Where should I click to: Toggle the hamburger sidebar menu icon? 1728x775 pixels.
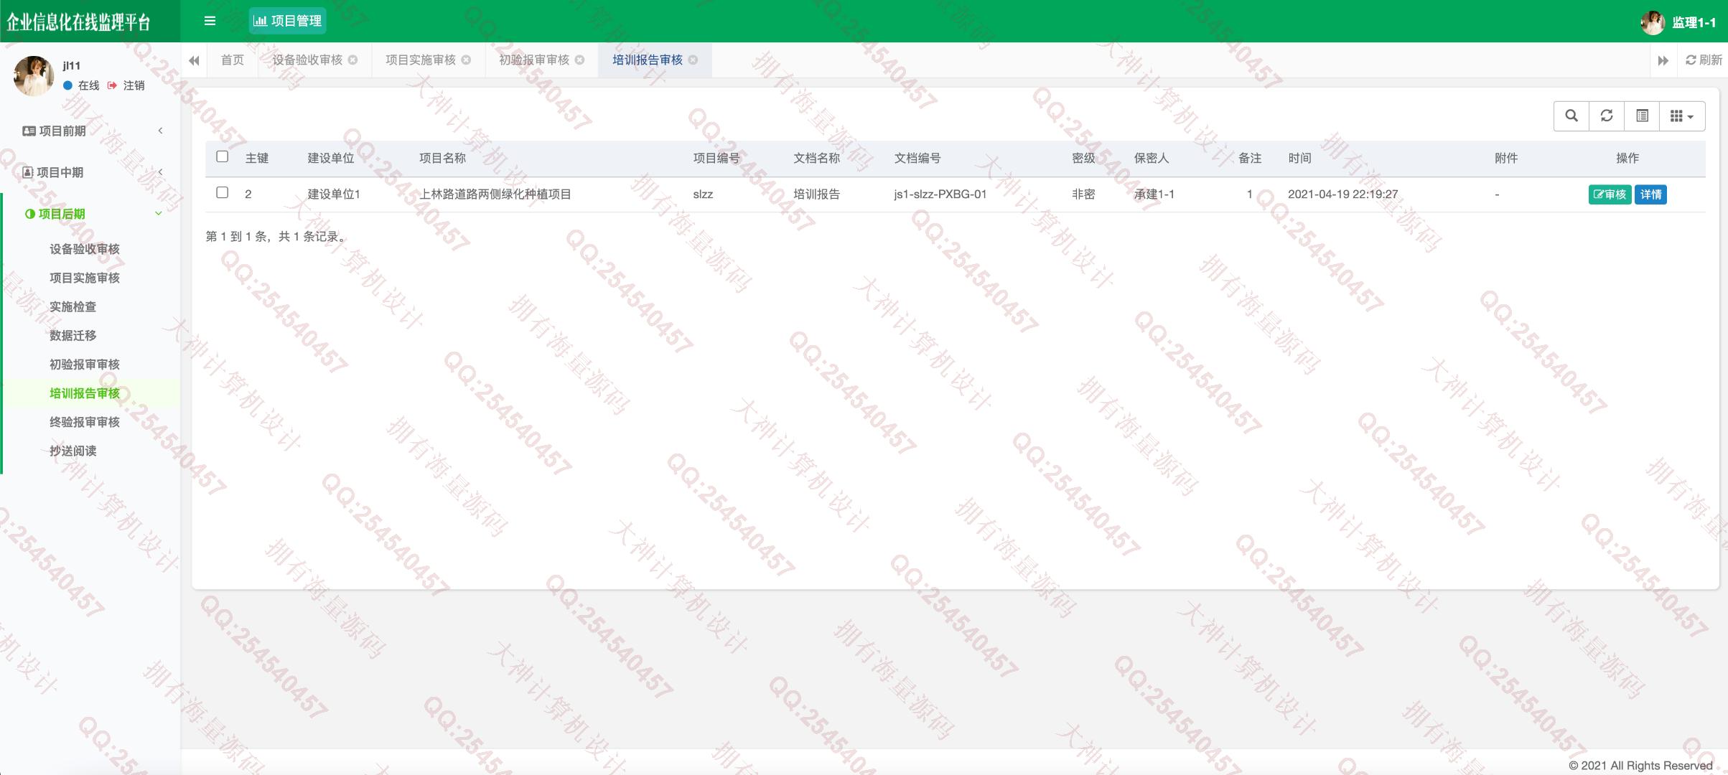(210, 21)
